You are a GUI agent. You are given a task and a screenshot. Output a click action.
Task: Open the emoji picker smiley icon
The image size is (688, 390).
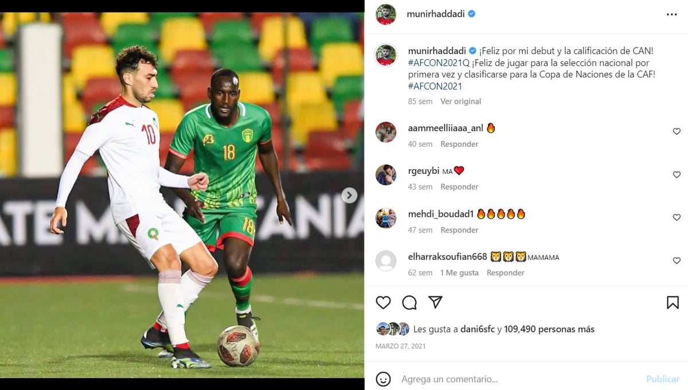pyautogui.click(x=384, y=379)
